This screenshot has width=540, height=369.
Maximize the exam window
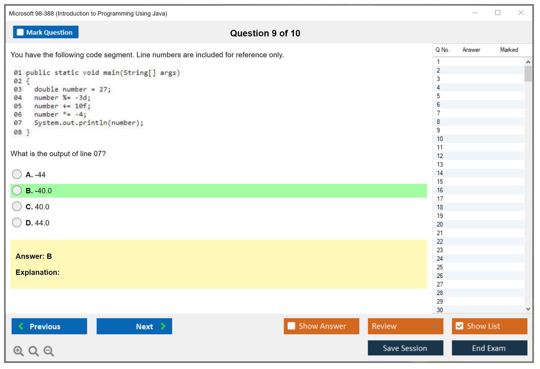pyautogui.click(x=498, y=13)
